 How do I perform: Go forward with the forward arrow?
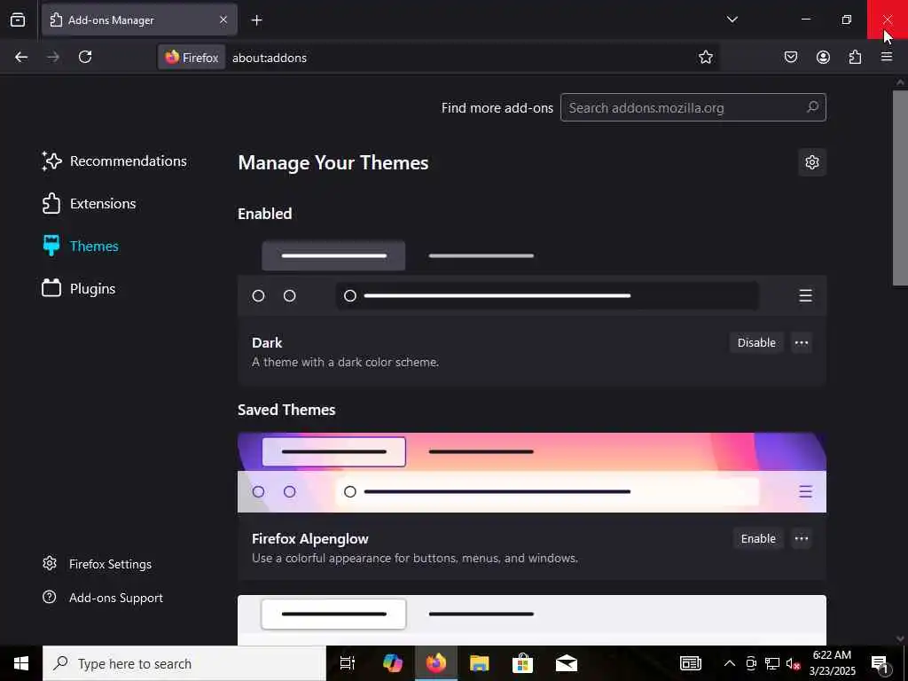(x=52, y=57)
